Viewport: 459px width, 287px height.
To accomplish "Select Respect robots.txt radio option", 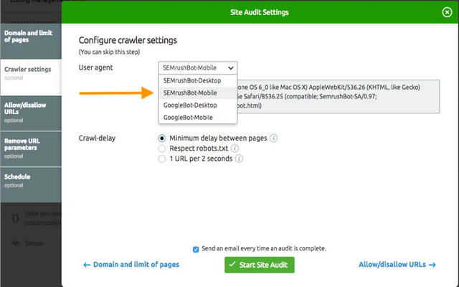I will [x=162, y=149].
